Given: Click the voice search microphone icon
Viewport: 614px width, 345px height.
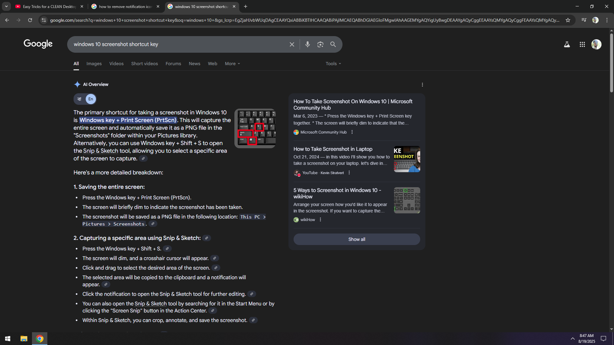Looking at the screenshot, I should 307,44.
